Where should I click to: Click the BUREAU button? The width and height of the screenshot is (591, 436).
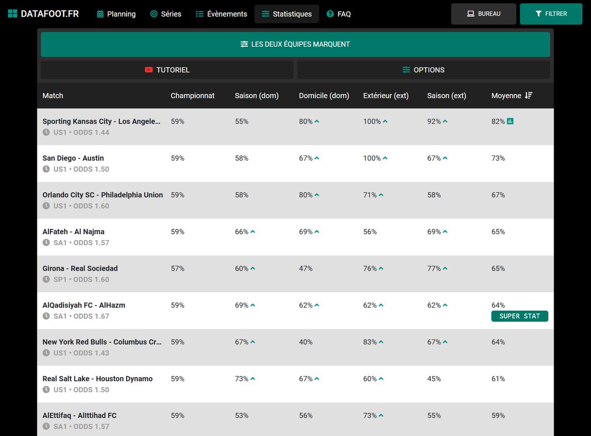tap(484, 14)
